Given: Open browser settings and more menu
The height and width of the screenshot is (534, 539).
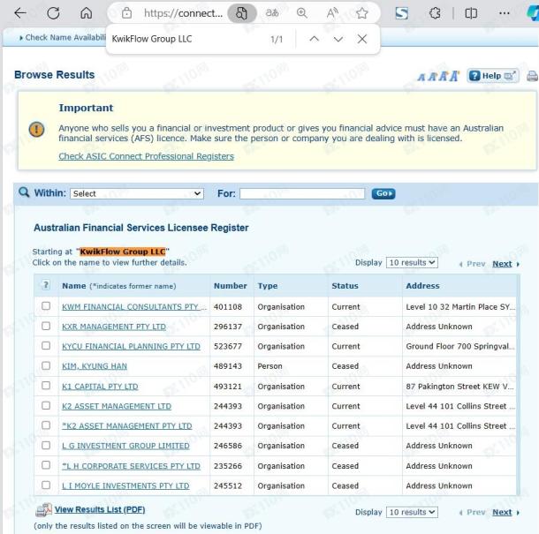Looking at the screenshot, I should [x=505, y=13].
